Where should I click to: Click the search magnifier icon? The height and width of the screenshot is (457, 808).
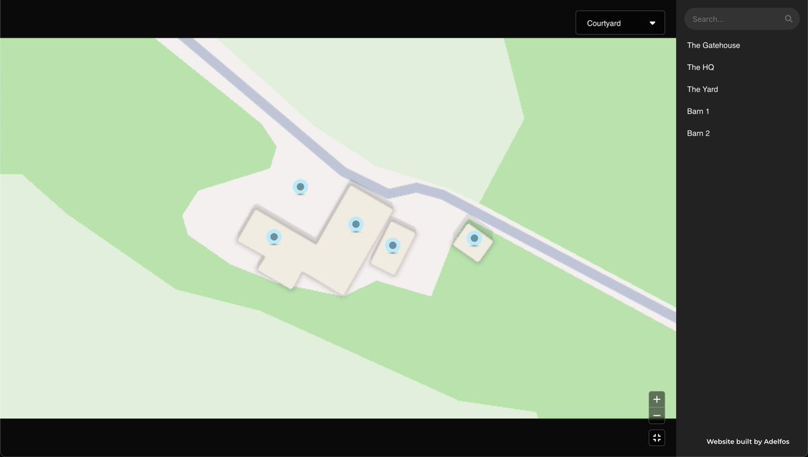pos(788,19)
